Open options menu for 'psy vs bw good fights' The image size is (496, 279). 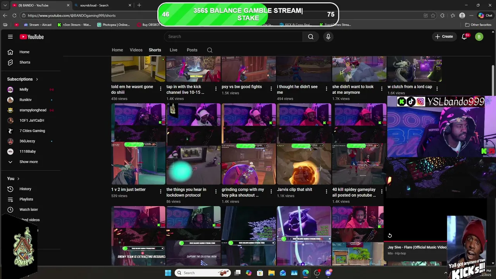coord(271,89)
